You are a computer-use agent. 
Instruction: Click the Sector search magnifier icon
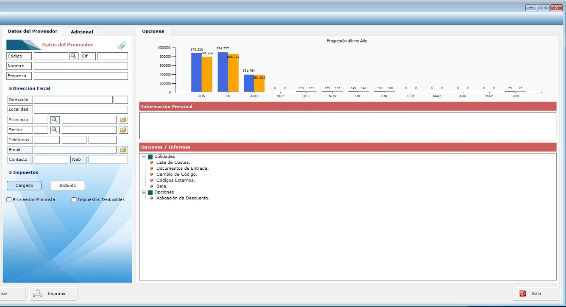tap(54, 129)
